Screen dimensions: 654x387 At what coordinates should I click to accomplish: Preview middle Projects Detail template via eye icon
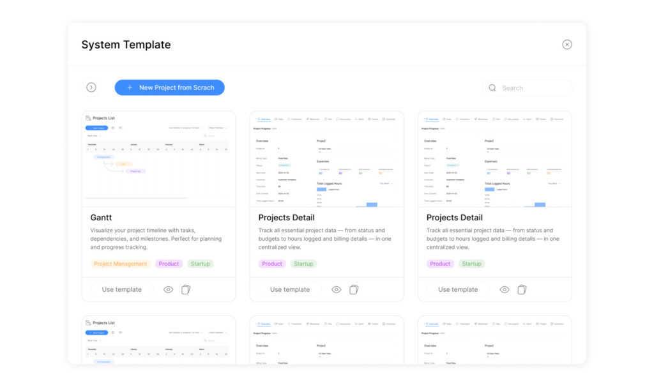click(x=337, y=289)
